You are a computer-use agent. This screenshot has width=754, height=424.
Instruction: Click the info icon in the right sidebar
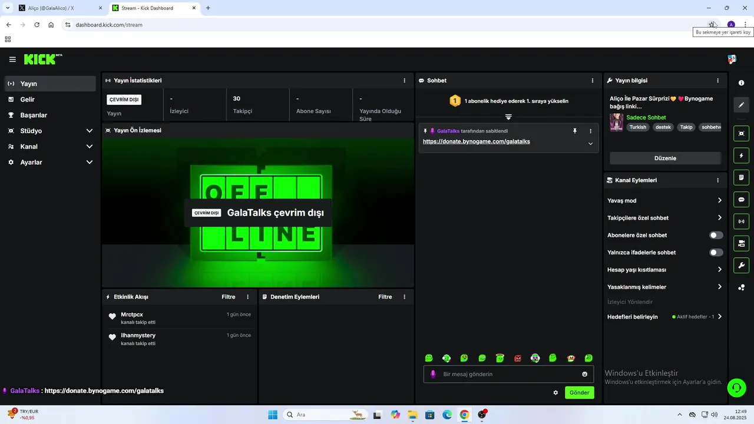click(741, 83)
